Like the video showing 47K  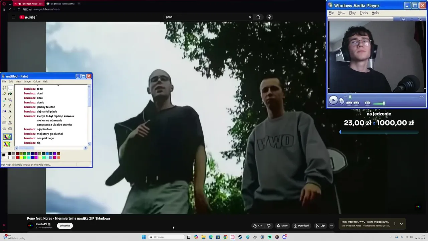pyautogui.click(x=258, y=226)
